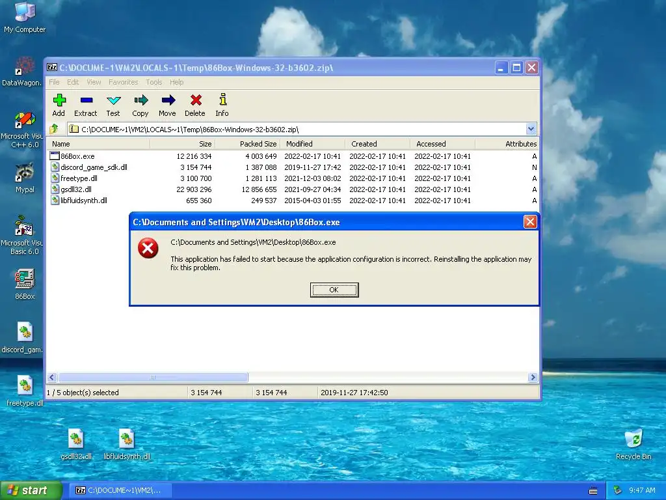Open My Computer desktop icon
This screenshot has height=500, width=666.
coord(25,17)
